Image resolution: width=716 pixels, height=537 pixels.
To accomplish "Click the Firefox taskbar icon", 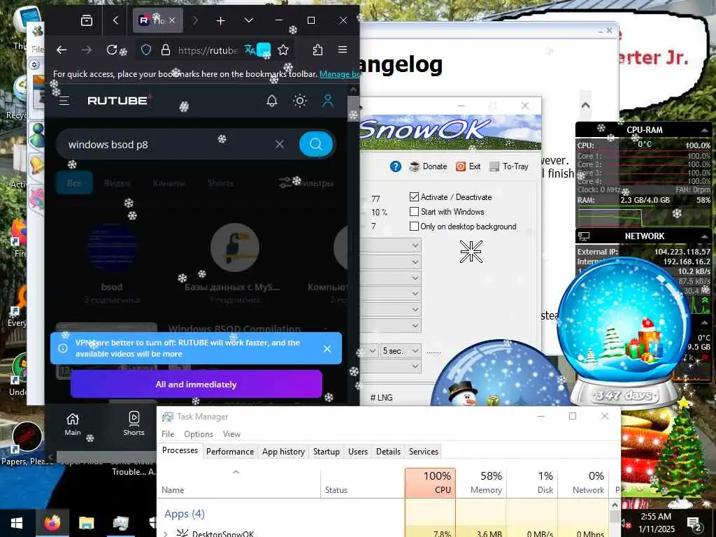I will 52,523.
